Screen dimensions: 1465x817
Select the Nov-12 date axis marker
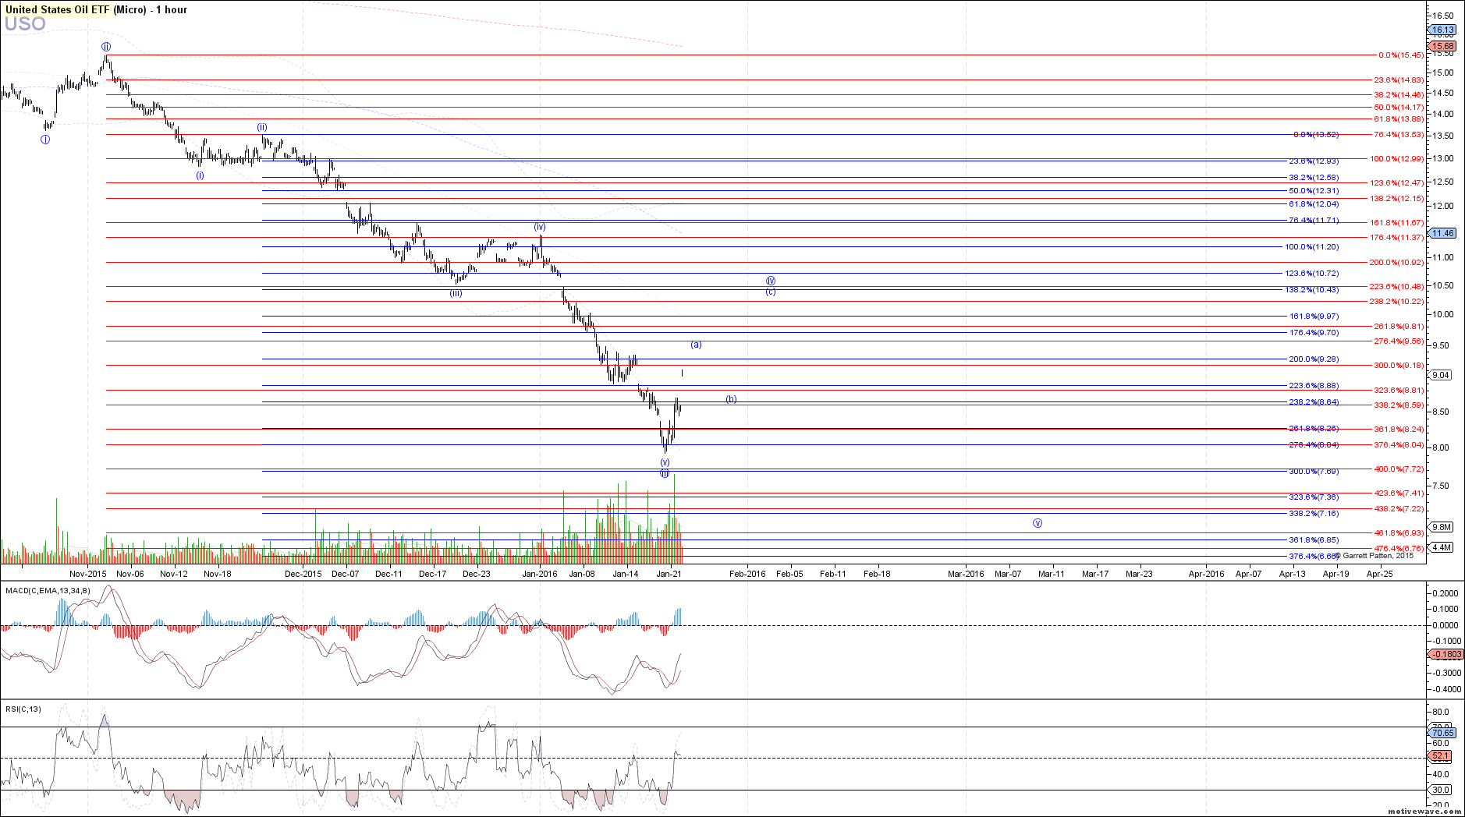point(174,574)
